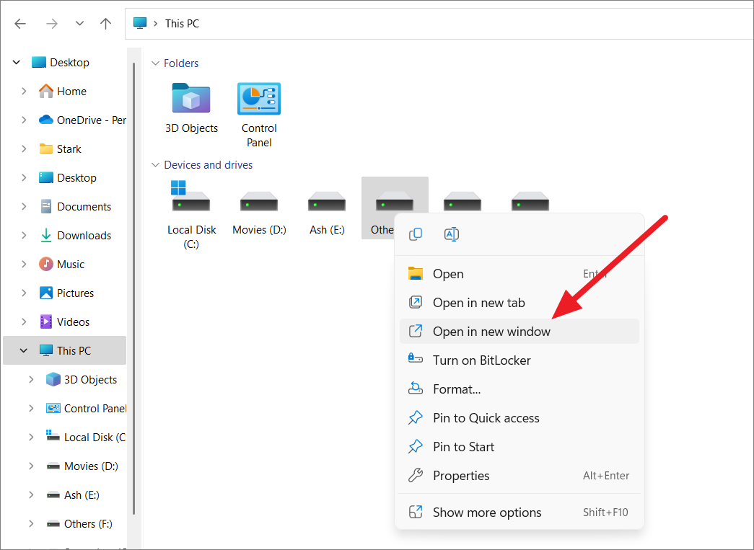The image size is (754, 550).
Task: Click the This PC address bar
Action: click(x=439, y=24)
